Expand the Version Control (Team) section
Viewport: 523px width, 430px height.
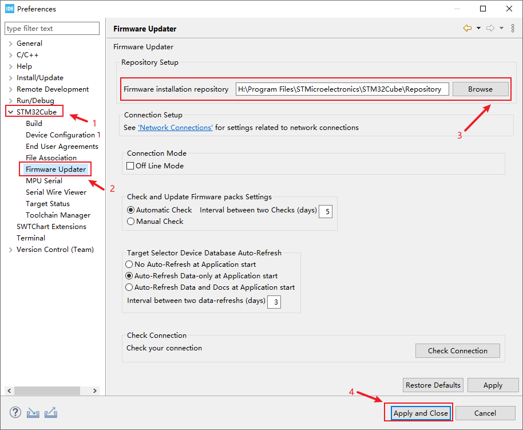pyautogui.click(x=10, y=249)
